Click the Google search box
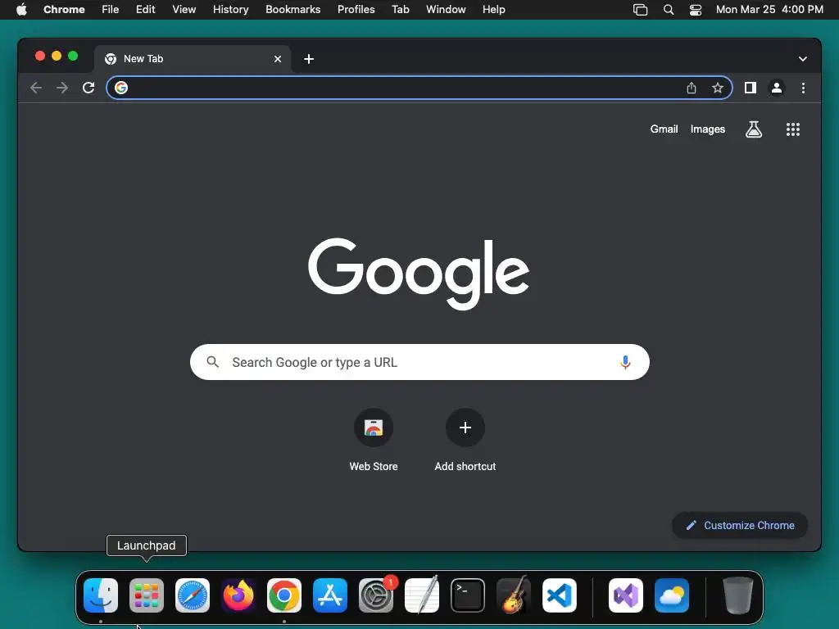This screenshot has height=629, width=839. [419, 362]
